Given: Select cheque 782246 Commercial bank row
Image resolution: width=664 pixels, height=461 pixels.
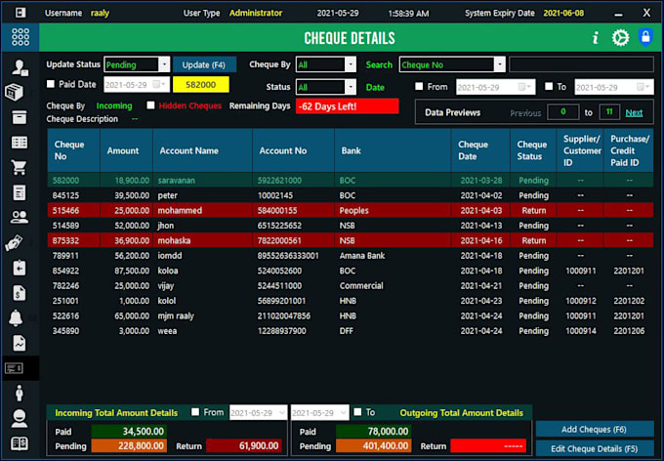Looking at the screenshot, I should point(351,285).
